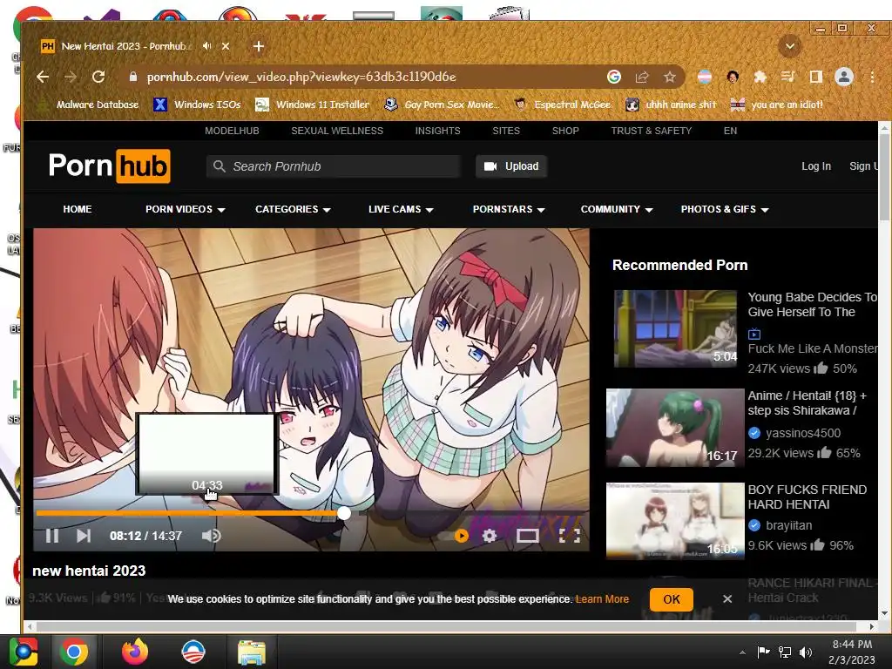
Task: Open the 'you are an idiot!' bookmark
Action: tap(777, 105)
